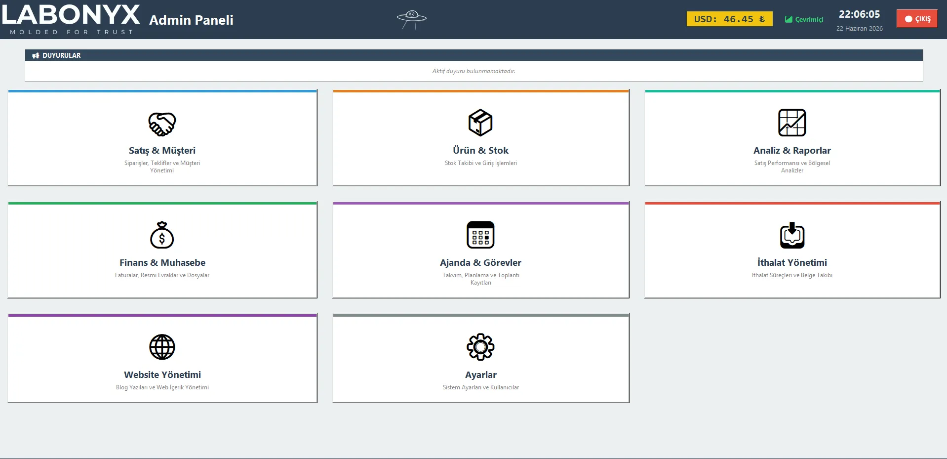947x459 pixels.
Task: Open the Ayarlar title link
Action: pyautogui.click(x=480, y=375)
